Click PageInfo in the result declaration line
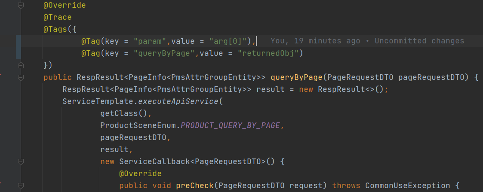 click(133, 89)
